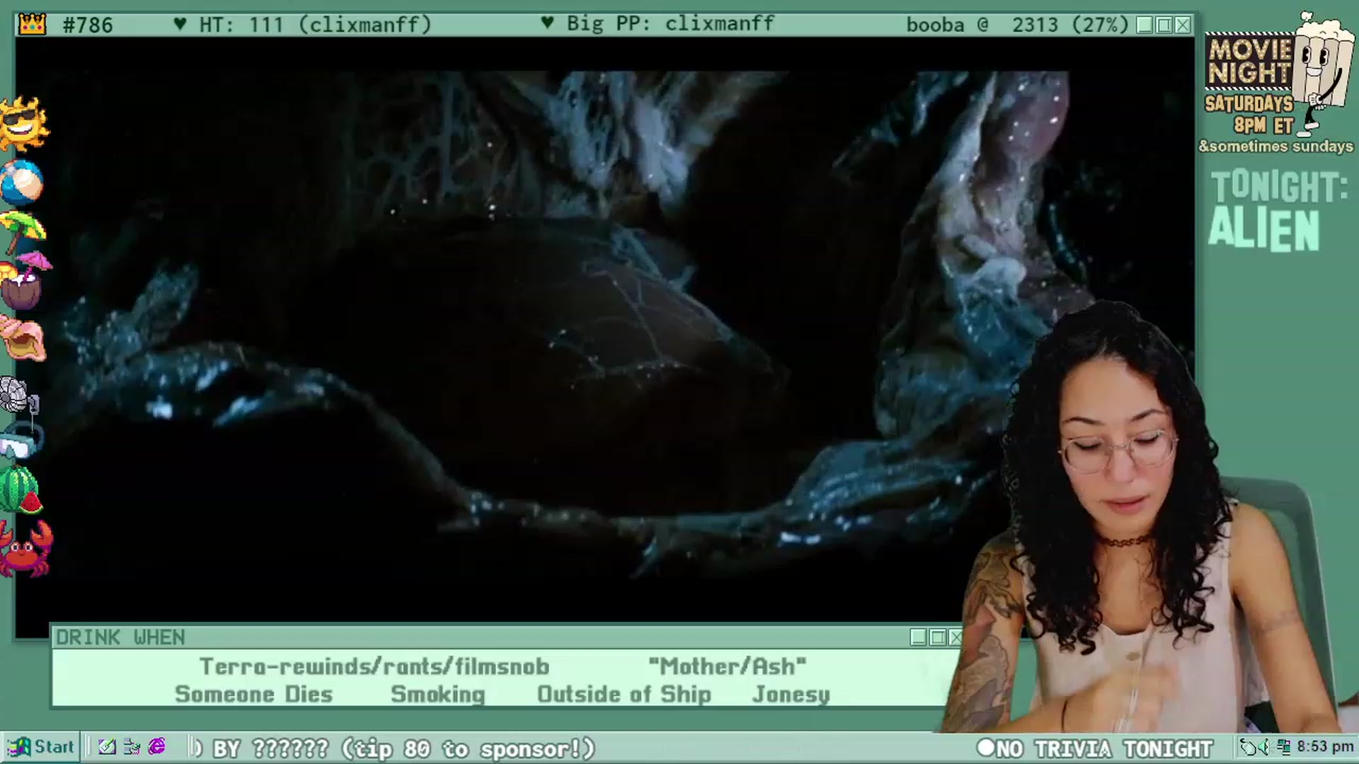
Task: Toggle the white dot beside NO TRIVIA TONIGHT
Action: click(x=986, y=748)
